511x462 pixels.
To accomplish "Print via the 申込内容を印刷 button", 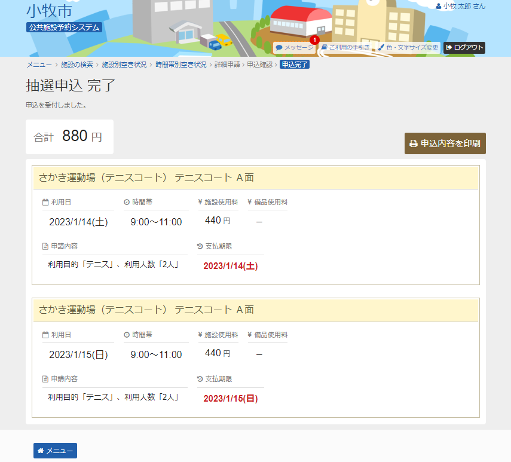I will (x=445, y=143).
